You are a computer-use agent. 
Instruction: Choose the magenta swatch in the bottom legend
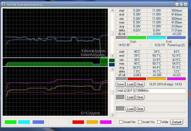coord(106,122)
